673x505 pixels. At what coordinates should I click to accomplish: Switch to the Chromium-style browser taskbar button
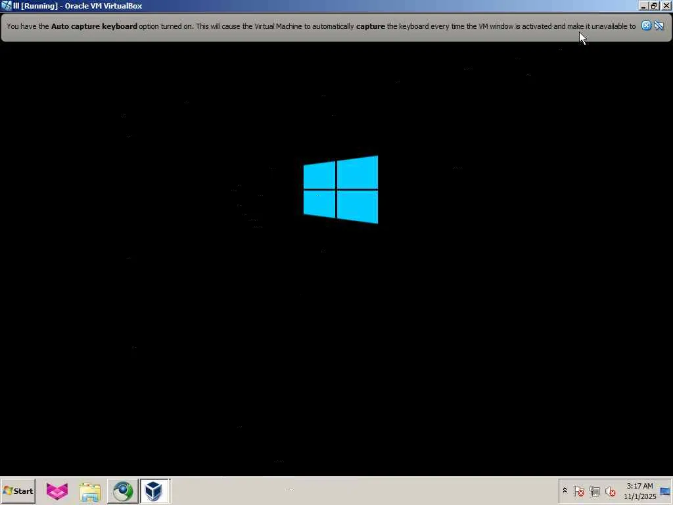tap(123, 491)
